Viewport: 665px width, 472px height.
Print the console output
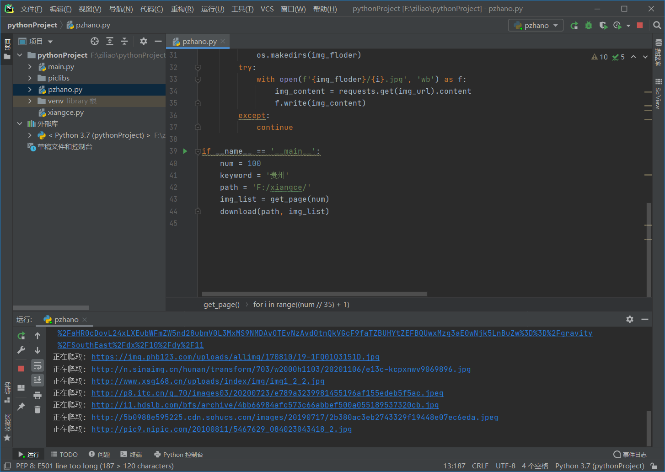tap(38, 395)
